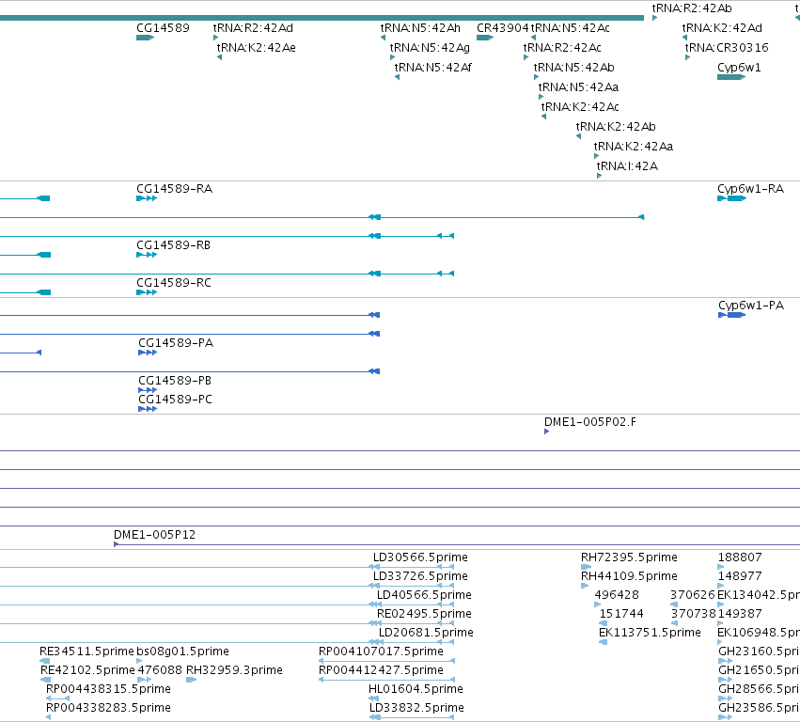The height and width of the screenshot is (722, 800).
Task: Select tRNA:N5:42Ab gene label
Action: tap(574, 68)
